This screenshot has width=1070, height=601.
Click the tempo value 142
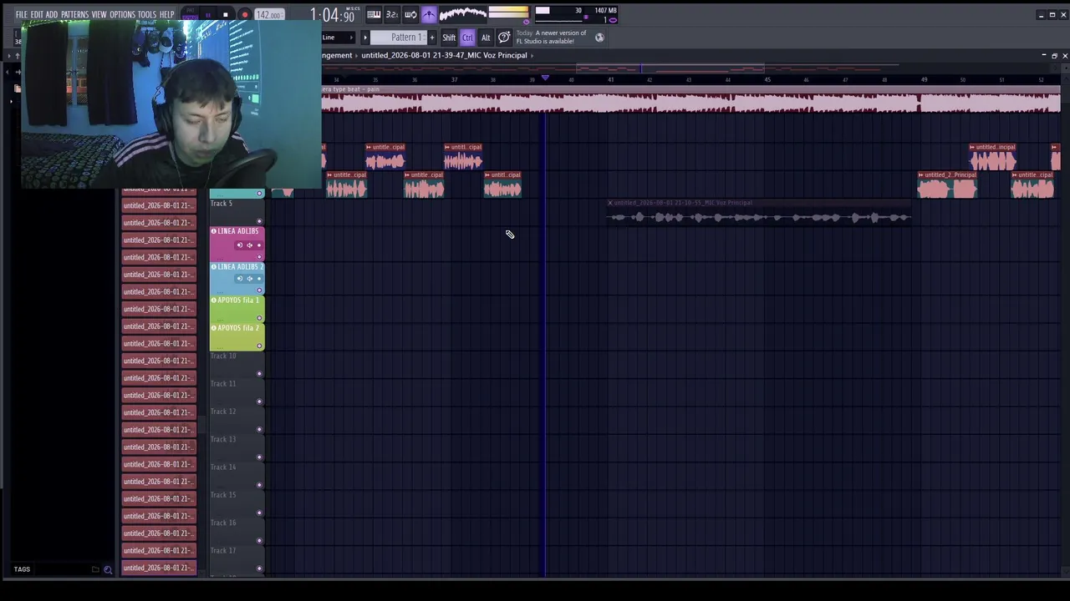click(268, 15)
